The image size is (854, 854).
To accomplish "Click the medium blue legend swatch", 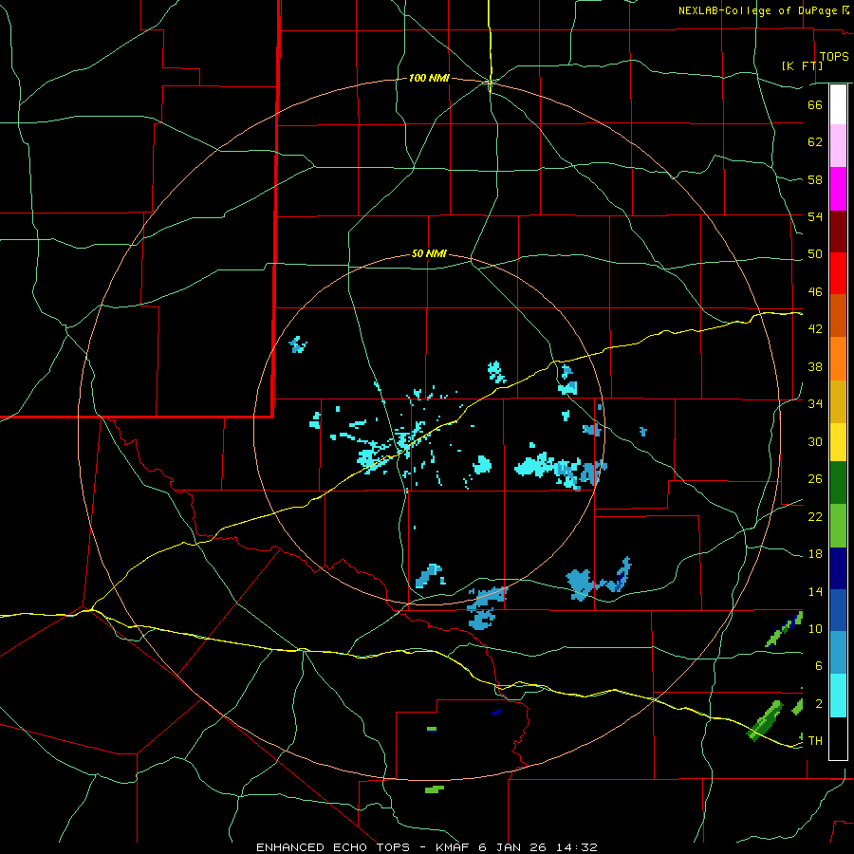I will coord(838,610).
